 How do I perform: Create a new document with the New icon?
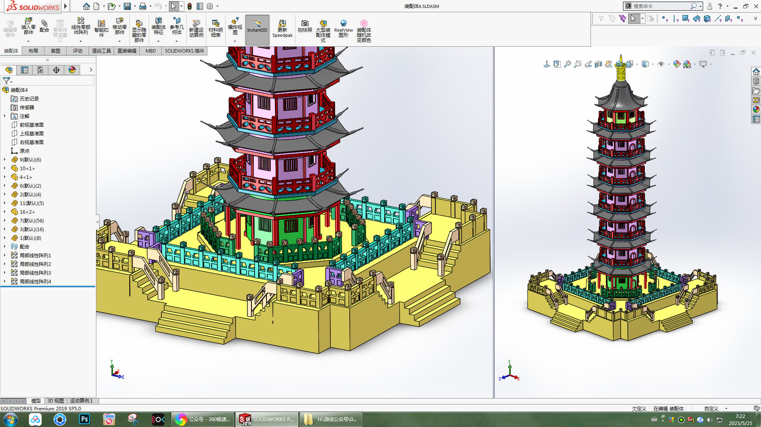(x=96, y=6)
